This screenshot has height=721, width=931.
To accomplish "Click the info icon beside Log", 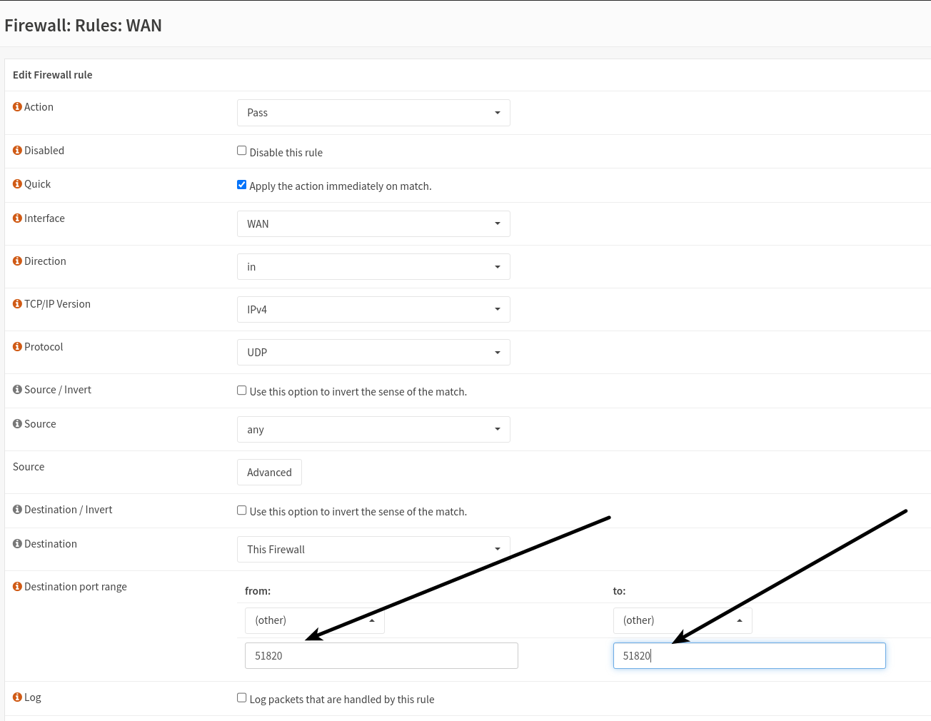I will point(17,697).
